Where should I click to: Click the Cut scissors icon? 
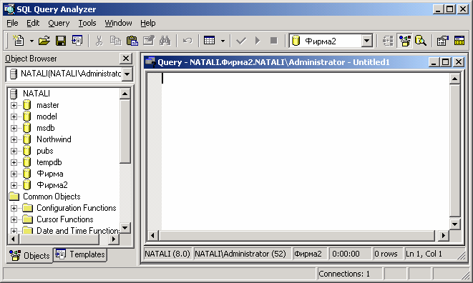[x=99, y=41]
